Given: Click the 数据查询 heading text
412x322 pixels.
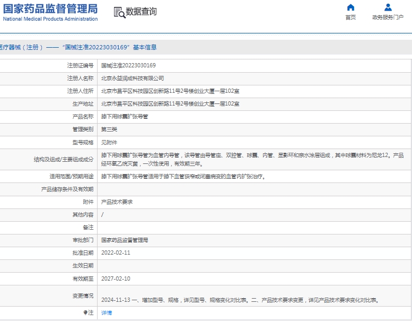Looking at the screenshot, I should tap(141, 12).
